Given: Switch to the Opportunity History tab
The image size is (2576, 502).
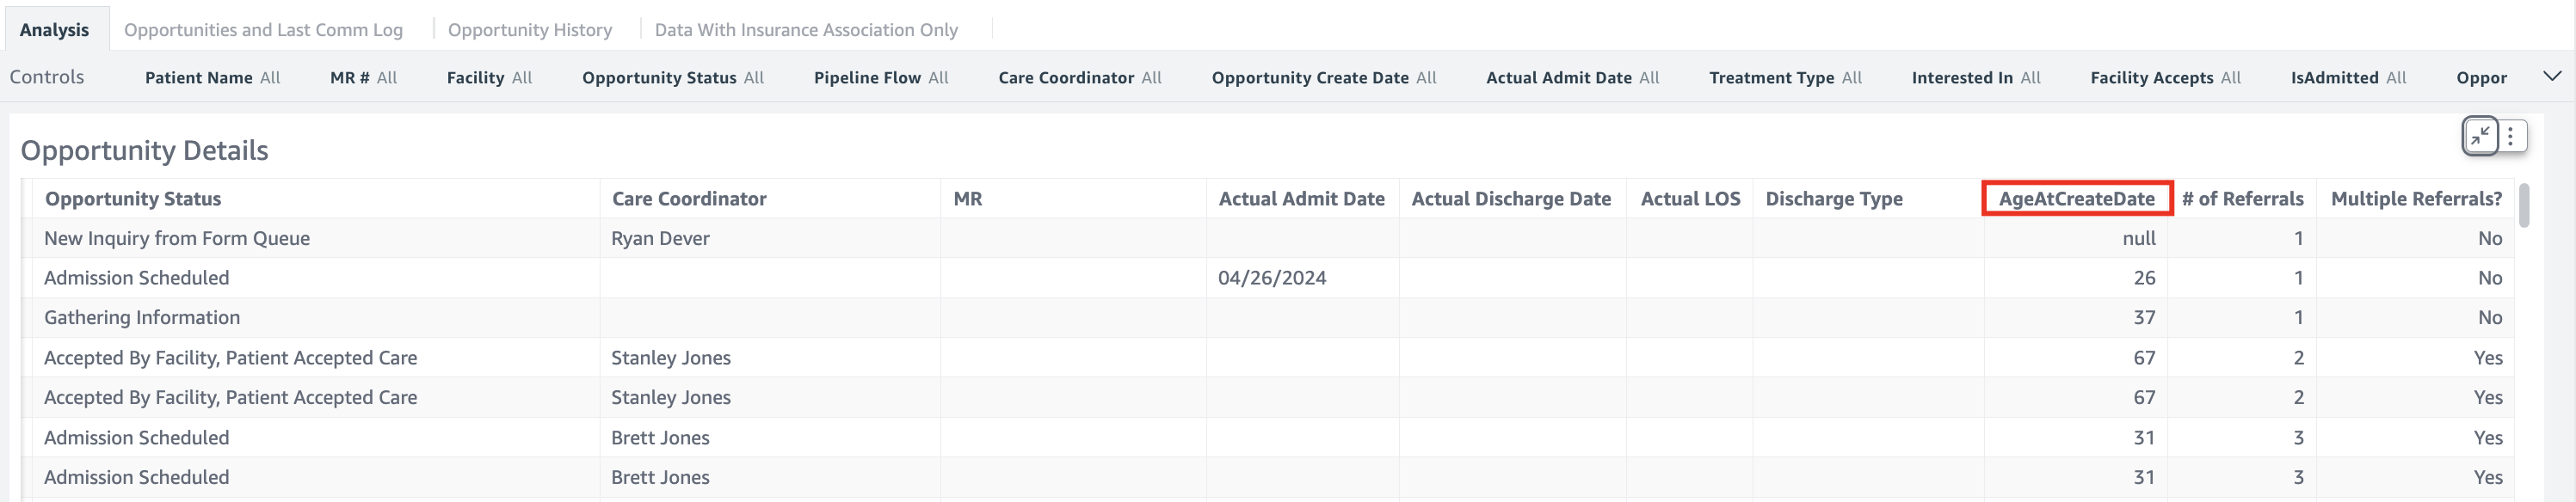Looking at the screenshot, I should click(529, 30).
